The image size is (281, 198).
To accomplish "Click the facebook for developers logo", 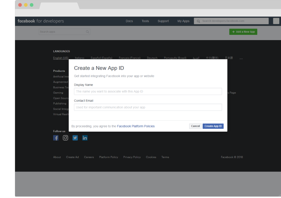I will 41,21.
